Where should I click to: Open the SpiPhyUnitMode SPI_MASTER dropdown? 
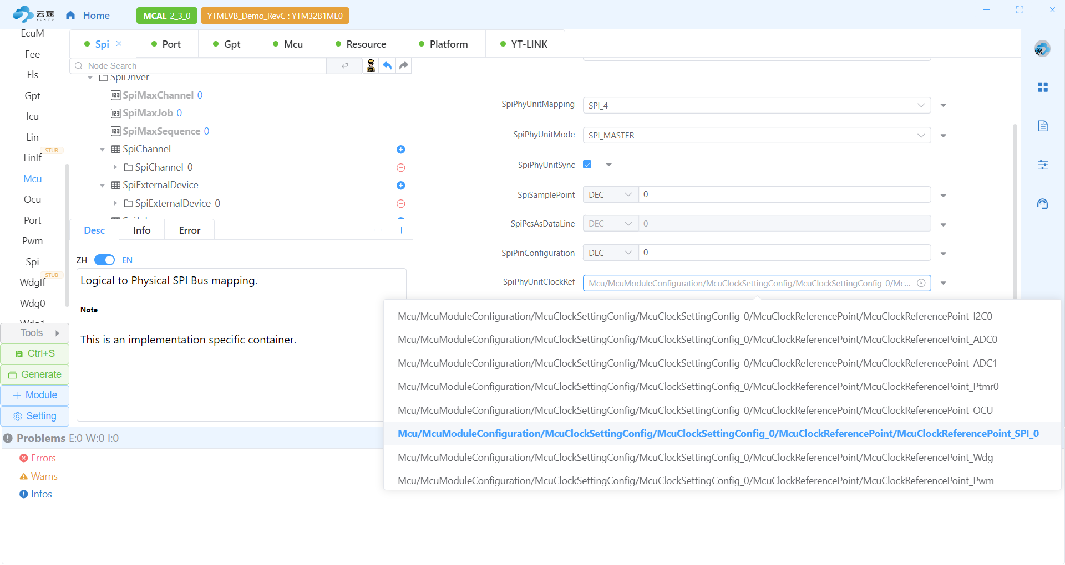click(757, 136)
